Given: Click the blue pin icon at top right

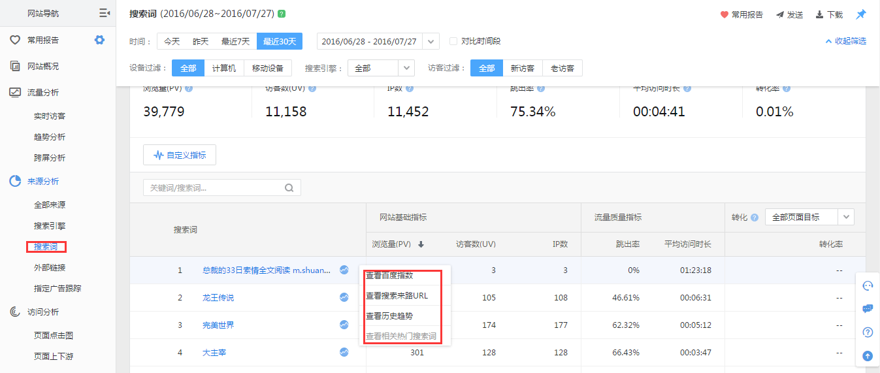Looking at the screenshot, I should [861, 14].
